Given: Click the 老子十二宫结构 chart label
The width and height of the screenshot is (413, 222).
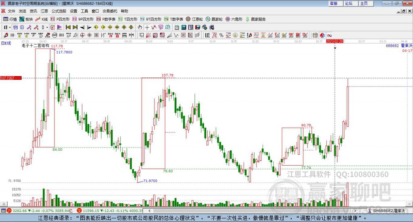Looking at the screenshot, I should [x=35, y=46].
